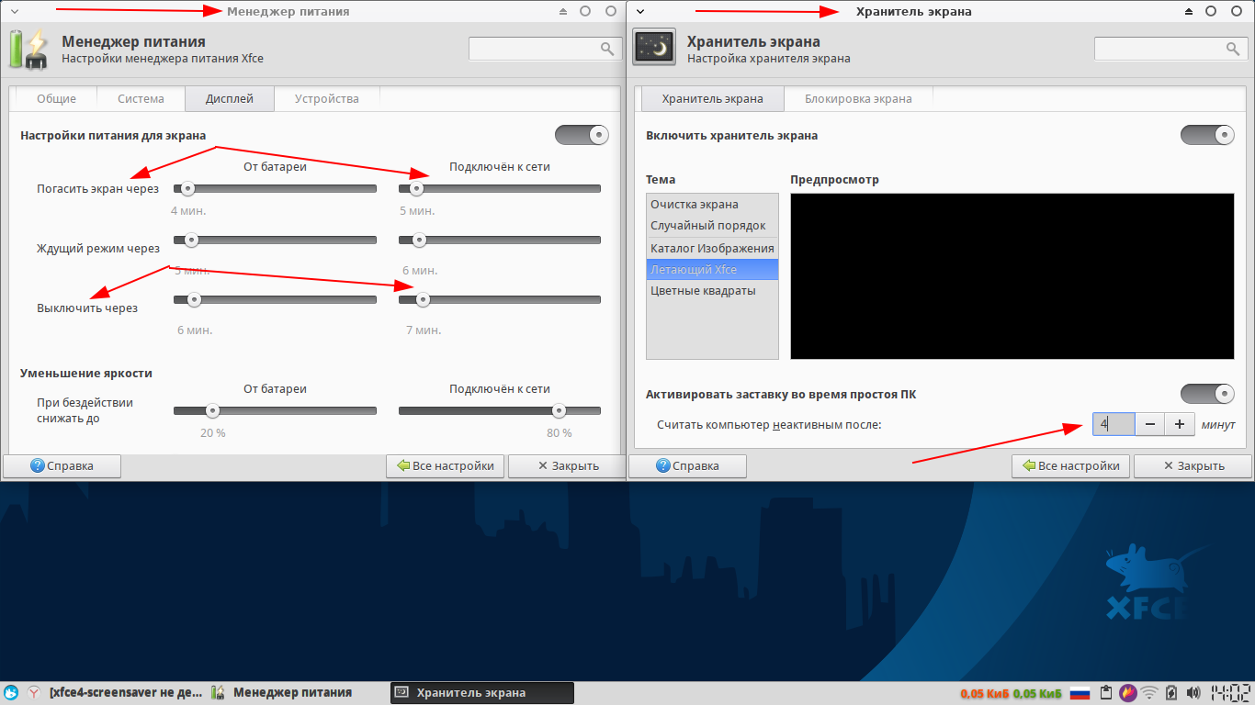Select the Случайный порядок theme
This screenshot has height=705, width=1255.
tap(712, 226)
